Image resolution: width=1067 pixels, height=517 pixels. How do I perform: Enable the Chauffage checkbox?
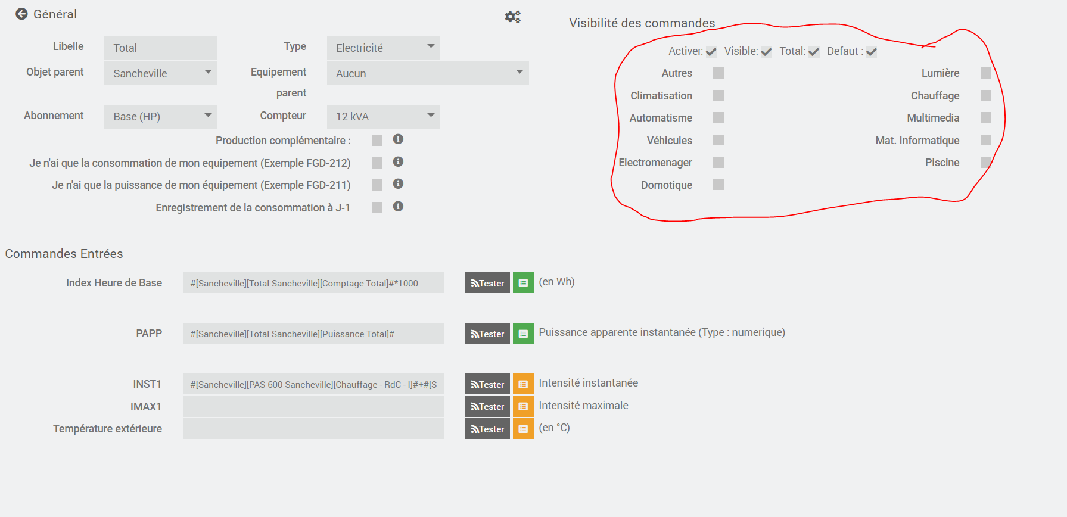click(x=986, y=95)
